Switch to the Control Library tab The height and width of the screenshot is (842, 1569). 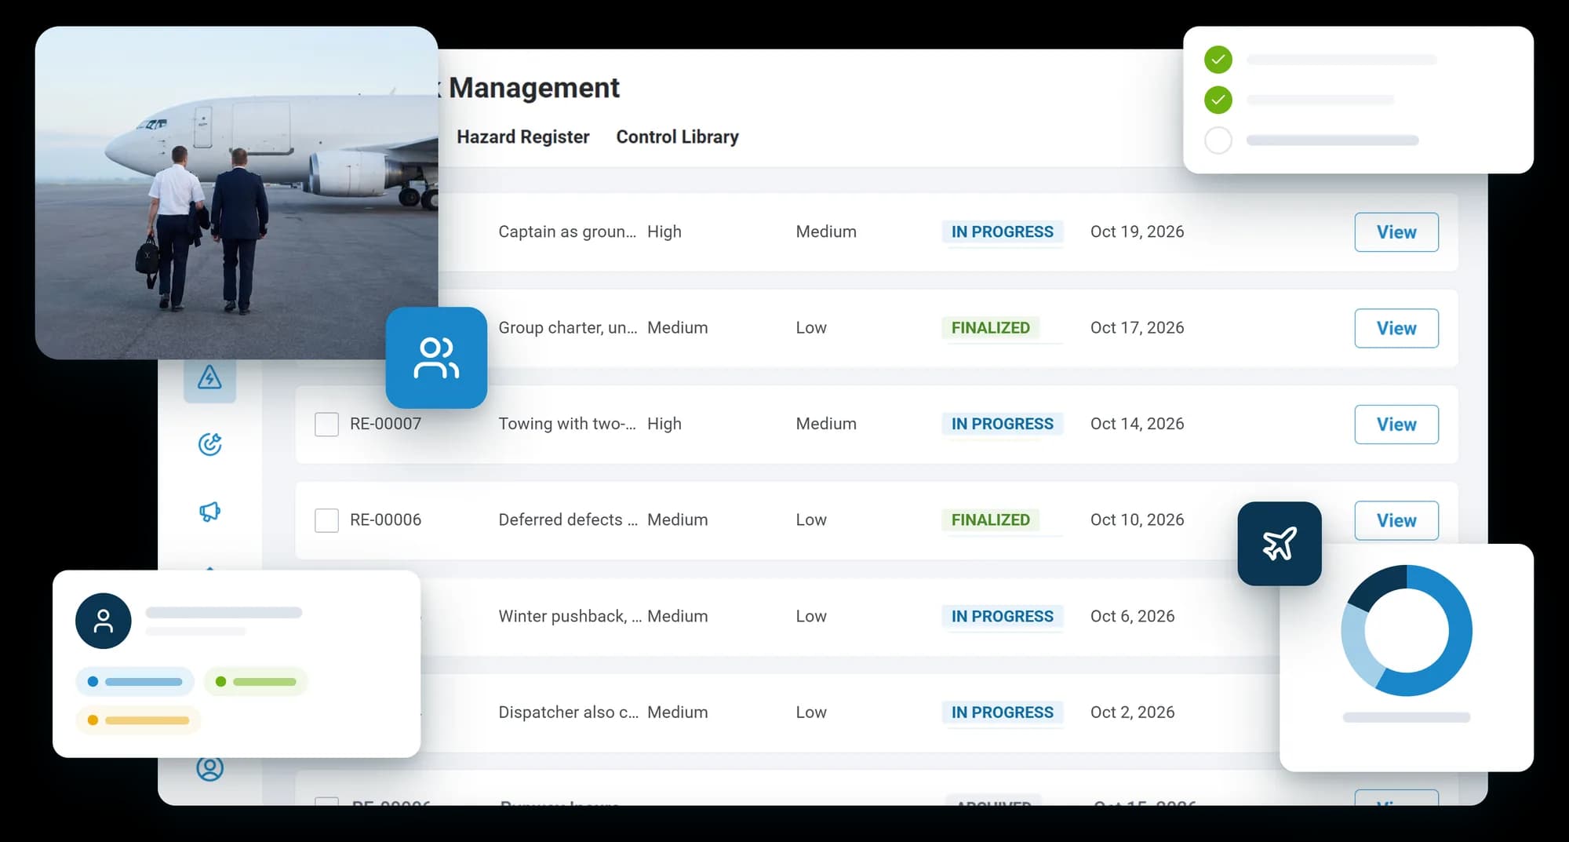[677, 137]
